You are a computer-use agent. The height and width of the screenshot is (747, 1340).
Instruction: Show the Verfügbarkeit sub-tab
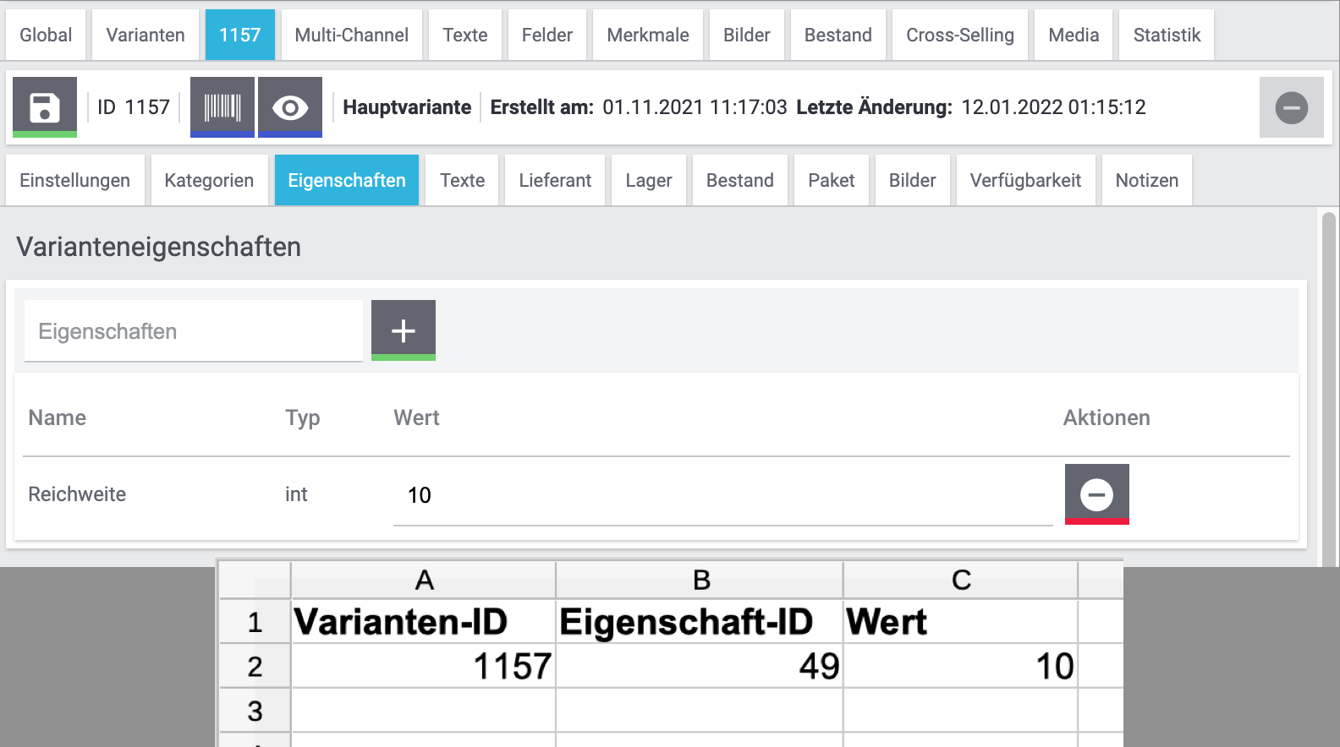tap(1025, 181)
